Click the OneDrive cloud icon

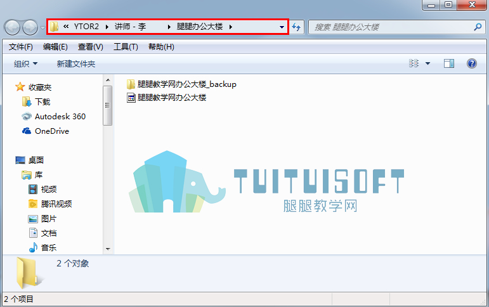pos(27,131)
